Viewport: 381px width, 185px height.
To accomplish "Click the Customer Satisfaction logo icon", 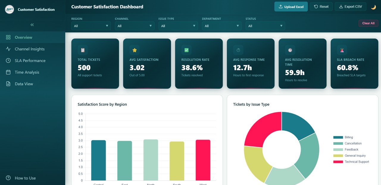I will tap(10, 9).
